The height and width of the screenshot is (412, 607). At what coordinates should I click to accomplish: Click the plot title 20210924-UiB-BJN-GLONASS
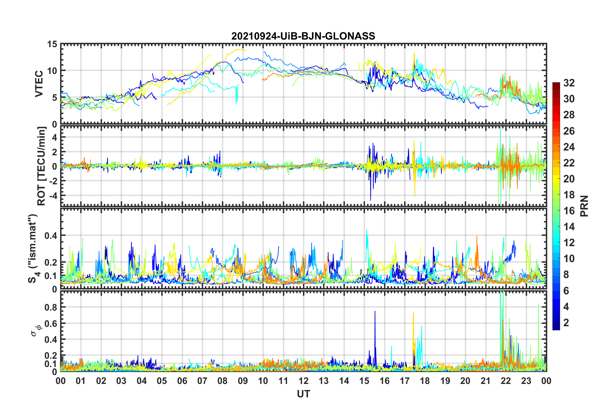click(x=303, y=36)
